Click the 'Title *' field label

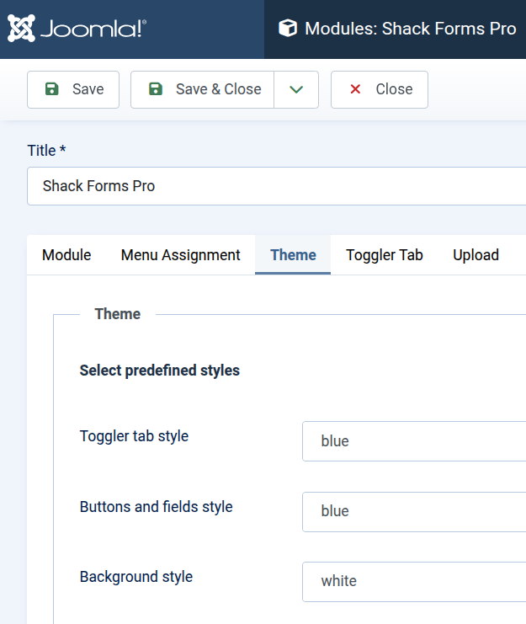tap(46, 151)
